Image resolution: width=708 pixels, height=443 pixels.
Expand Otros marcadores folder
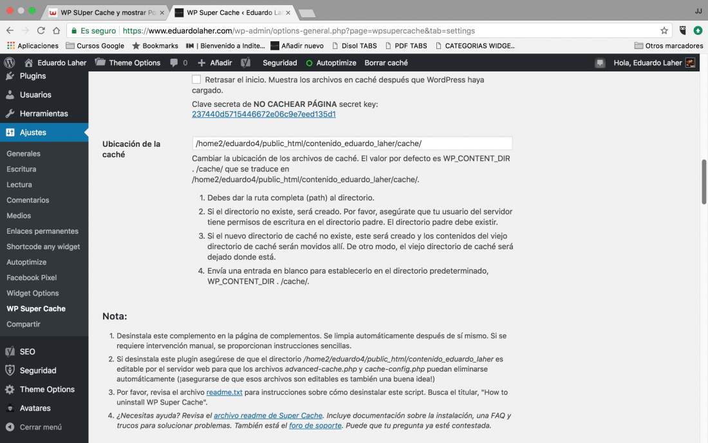point(669,46)
